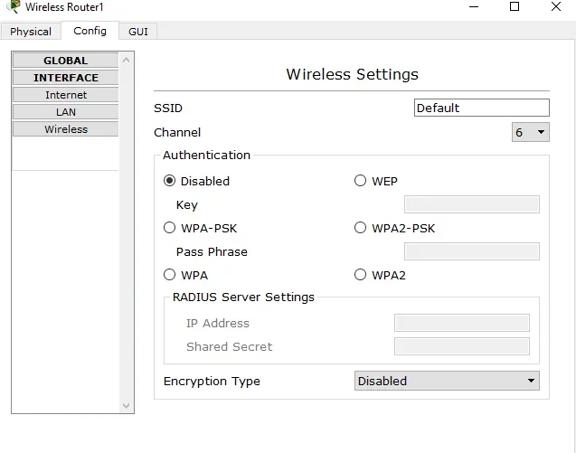Click the SSID input field
This screenshot has height=453, width=576.
[x=482, y=108]
